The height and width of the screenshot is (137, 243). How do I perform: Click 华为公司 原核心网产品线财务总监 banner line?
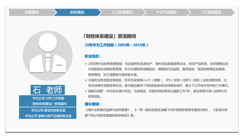coord(48,116)
